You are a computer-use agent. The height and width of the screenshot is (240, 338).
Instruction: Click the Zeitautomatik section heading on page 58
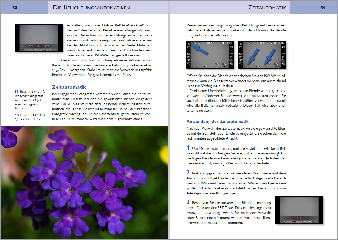69,87
